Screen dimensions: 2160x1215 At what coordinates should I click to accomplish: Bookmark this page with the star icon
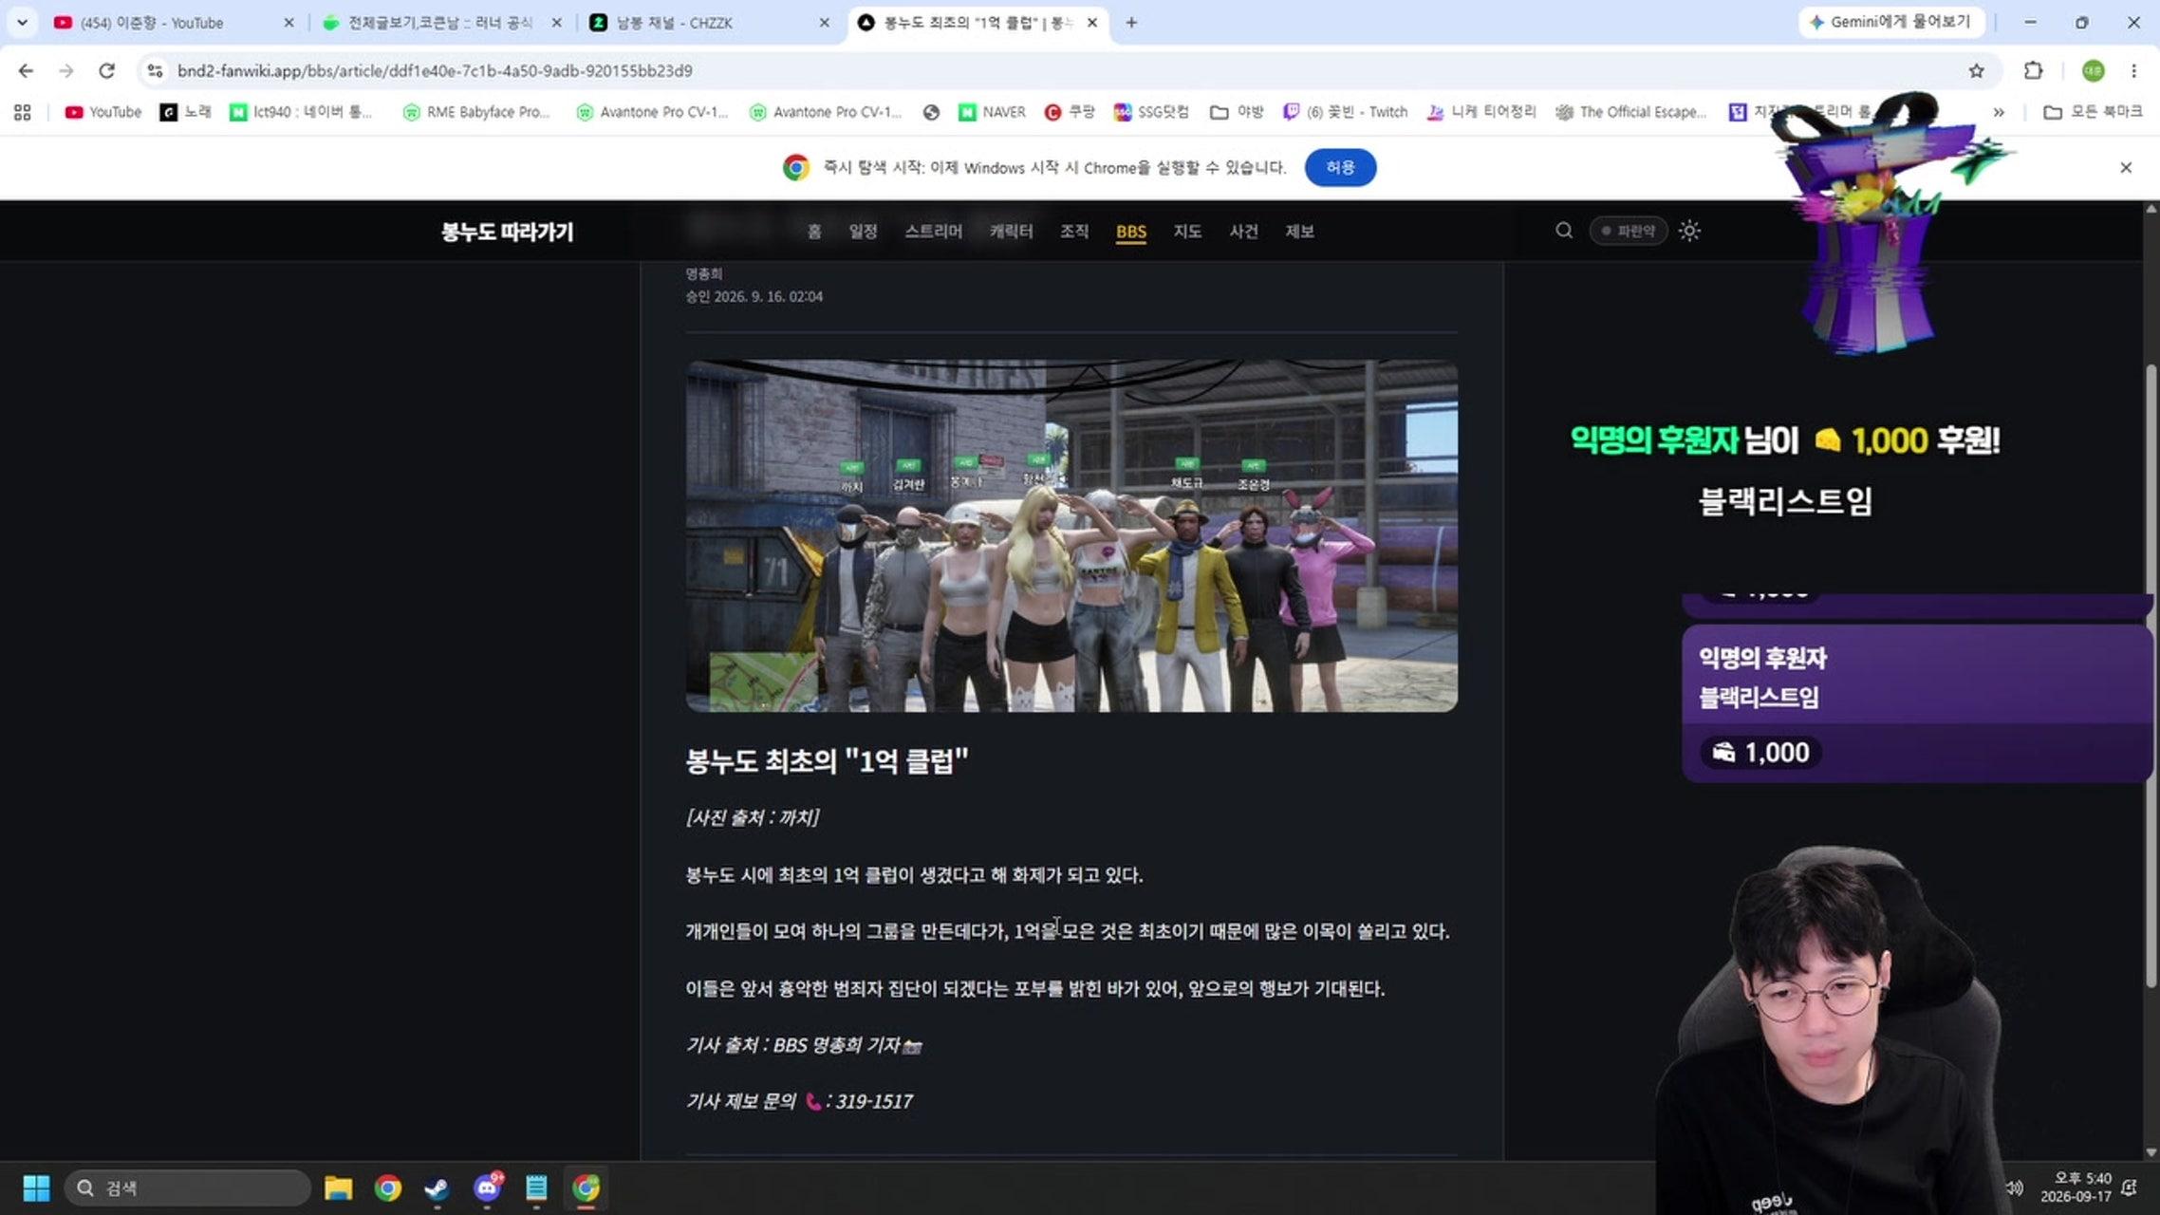pyautogui.click(x=1976, y=70)
